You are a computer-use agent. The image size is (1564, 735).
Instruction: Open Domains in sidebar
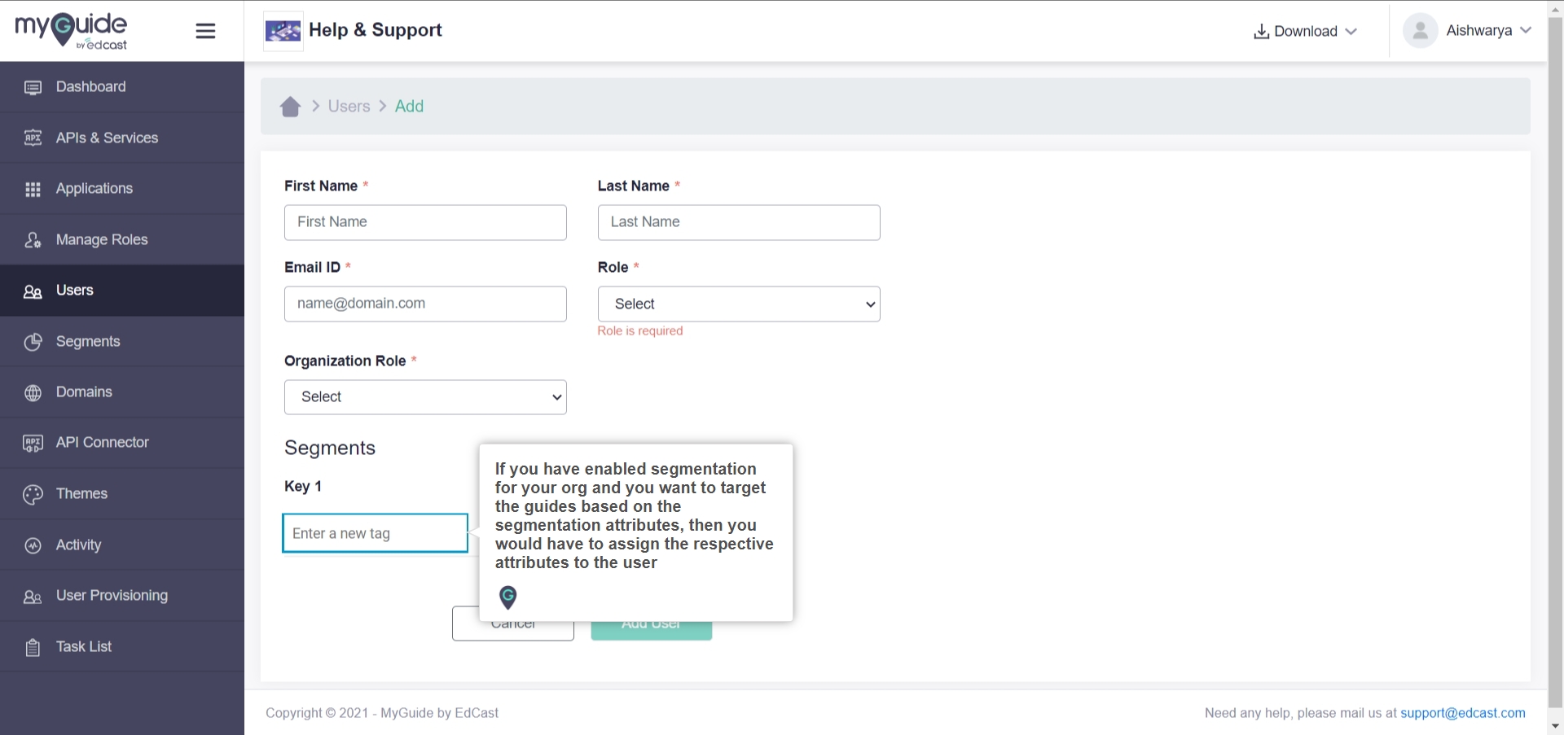click(122, 392)
